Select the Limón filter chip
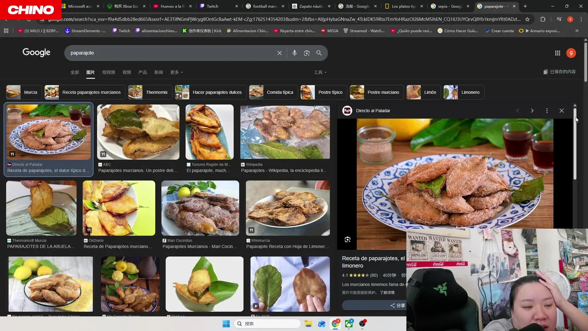Screen dimensions: 588x331 (x=424, y=92)
